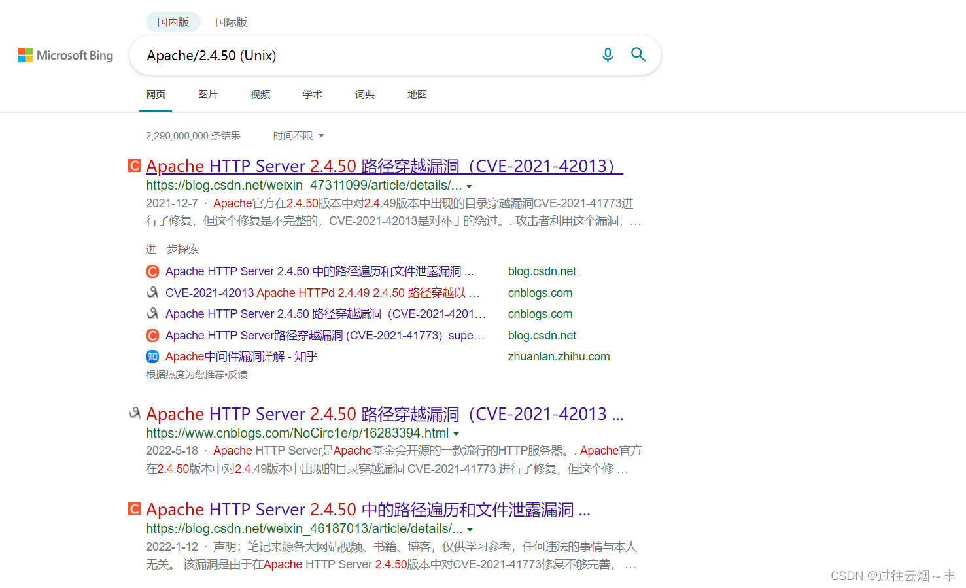Viewport: 966px width, 588px height.
Task: Open result title 中的路径遍历和文件泄露漏洞
Action: (x=368, y=510)
